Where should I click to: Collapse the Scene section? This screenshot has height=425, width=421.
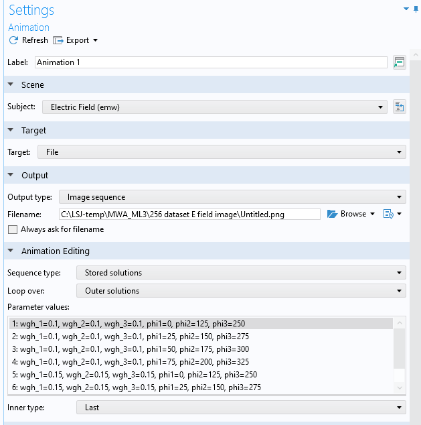click(x=11, y=85)
